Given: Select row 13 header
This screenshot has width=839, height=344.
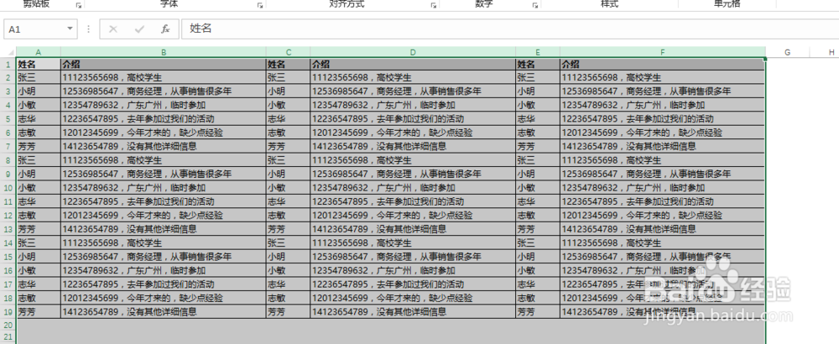Looking at the screenshot, I should (8, 229).
